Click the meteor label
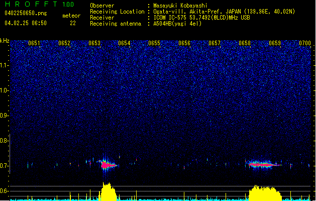This screenshot has height=201, width=316. tap(71, 16)
